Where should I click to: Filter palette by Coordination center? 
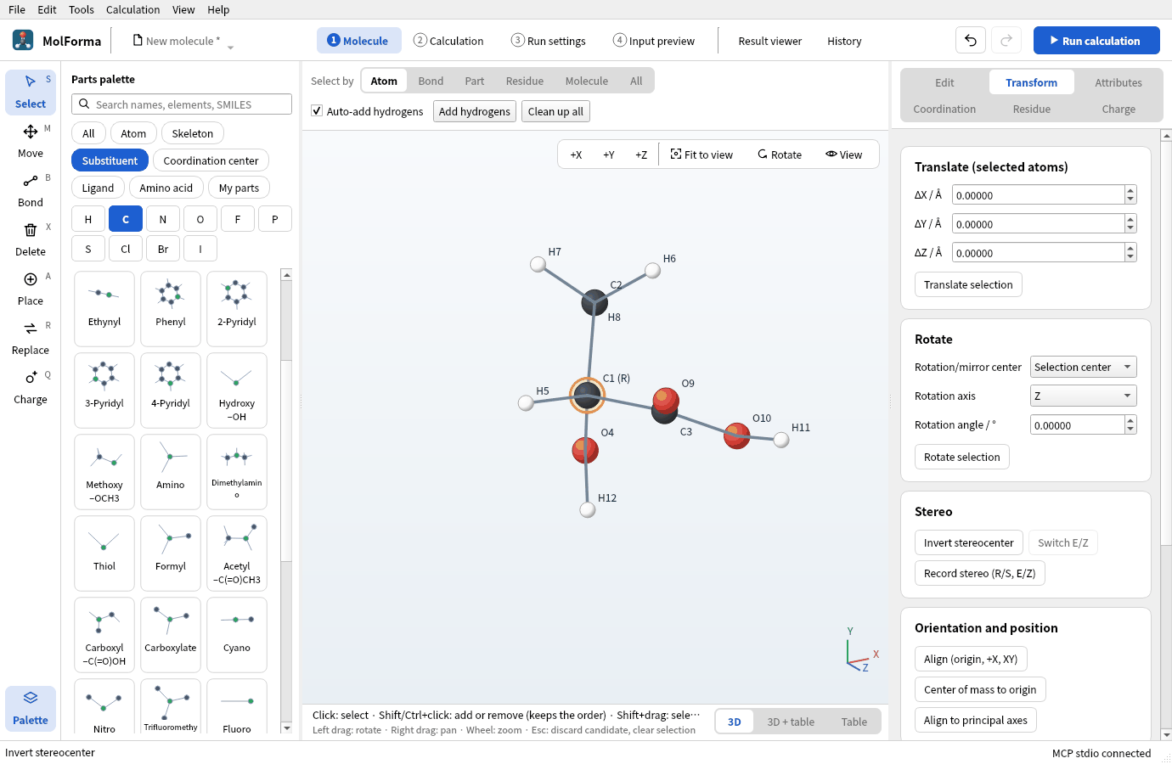click(211, 160)
